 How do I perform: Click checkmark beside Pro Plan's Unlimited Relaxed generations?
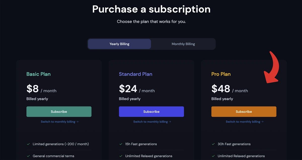213,156
